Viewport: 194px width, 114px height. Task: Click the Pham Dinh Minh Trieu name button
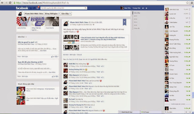click(x=34, y=14)
